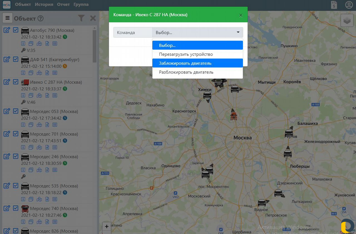The image size is (356, 234).
Task: Open История menu in top bar
Action: tap(44, 4)
